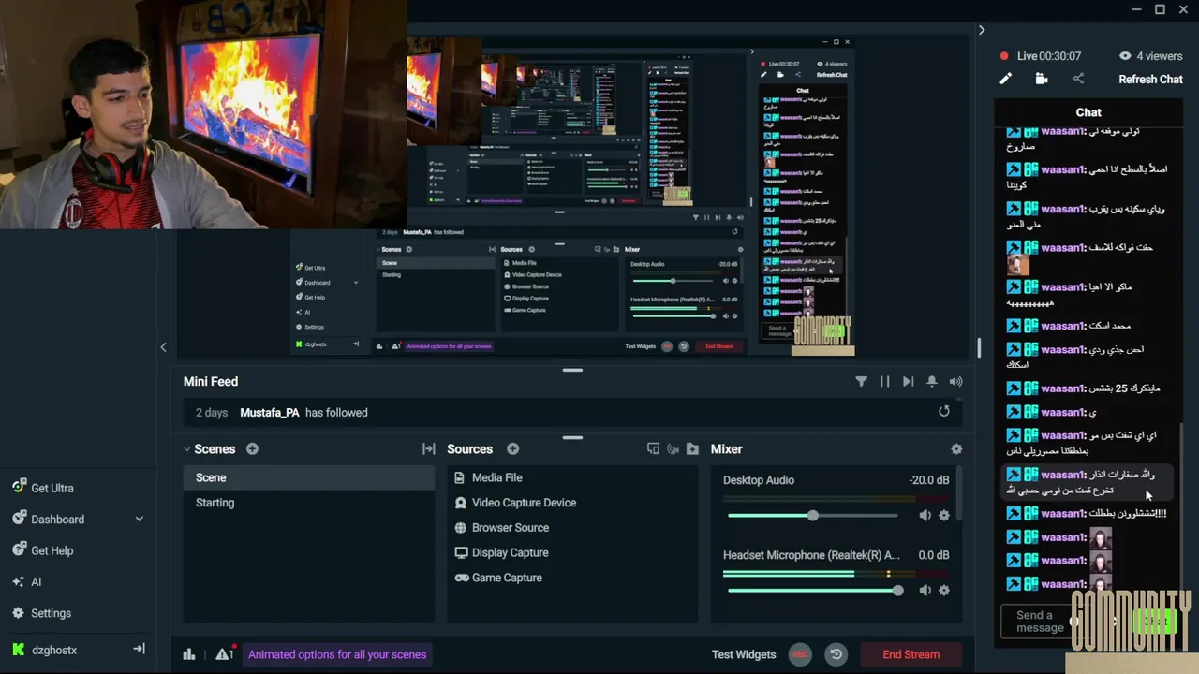The height and width of the screenshot is (674, 1199).
Task: Open Get Ultra in sidebar
Action: (43, 488)
